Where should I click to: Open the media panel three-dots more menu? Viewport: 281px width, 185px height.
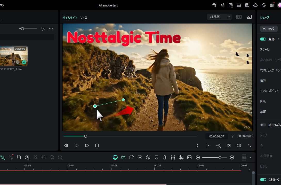pyautogui.click(x=51, y=29)
